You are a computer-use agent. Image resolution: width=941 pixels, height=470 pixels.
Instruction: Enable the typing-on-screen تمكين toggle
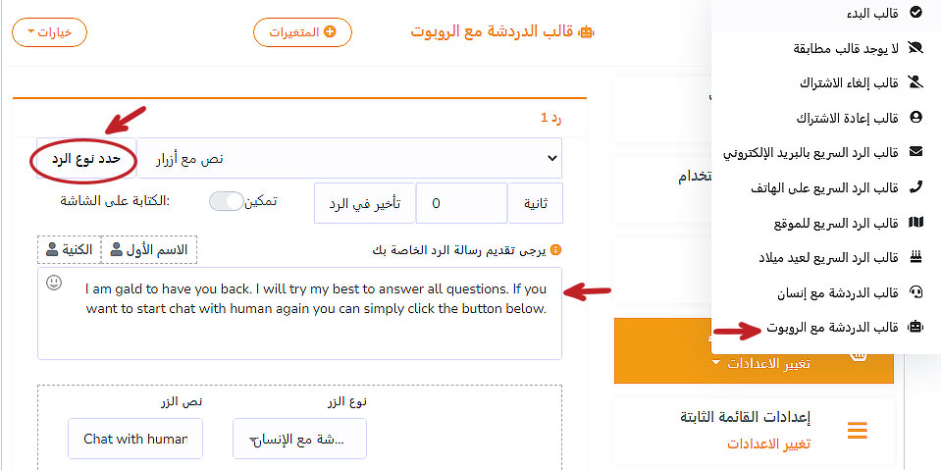pos(227,201)
